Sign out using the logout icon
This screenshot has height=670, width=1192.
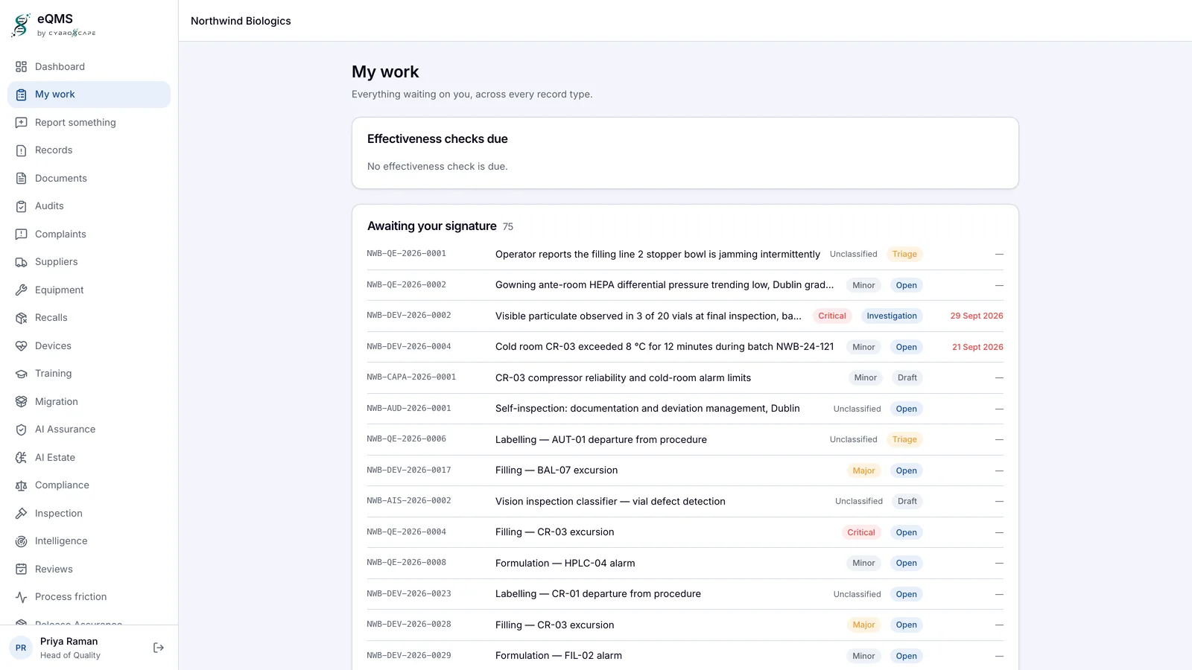(x=159, y=648)
